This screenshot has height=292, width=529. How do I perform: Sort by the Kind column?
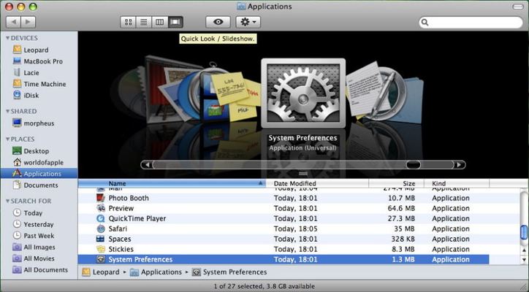457,183
